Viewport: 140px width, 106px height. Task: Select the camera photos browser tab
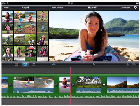(x=25, y=65)
